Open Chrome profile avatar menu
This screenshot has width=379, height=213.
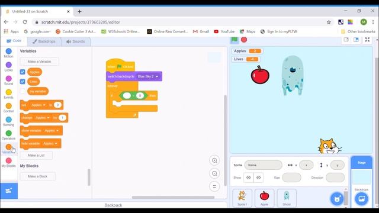pos(364,22)
